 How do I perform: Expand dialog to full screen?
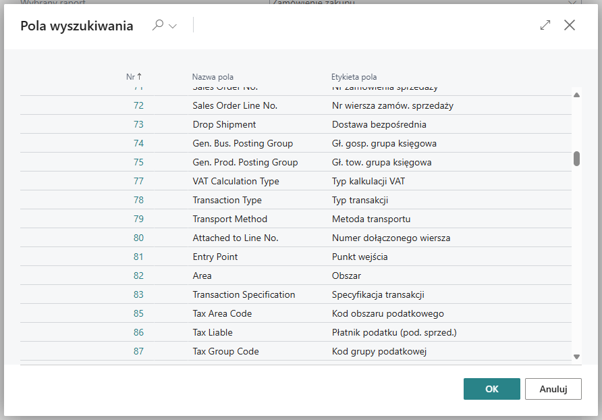click(x=545, y=25)
